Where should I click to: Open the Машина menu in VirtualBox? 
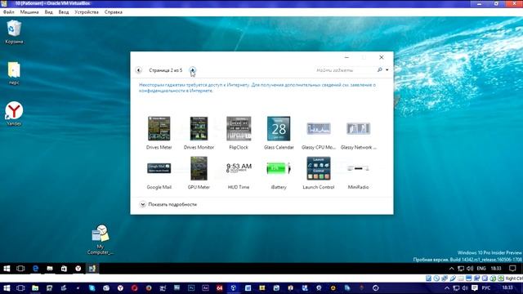(x=29, y=12)
